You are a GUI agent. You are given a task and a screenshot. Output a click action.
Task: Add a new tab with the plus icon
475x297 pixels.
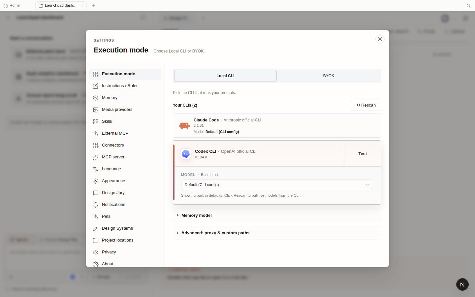(x=93, y=6)
